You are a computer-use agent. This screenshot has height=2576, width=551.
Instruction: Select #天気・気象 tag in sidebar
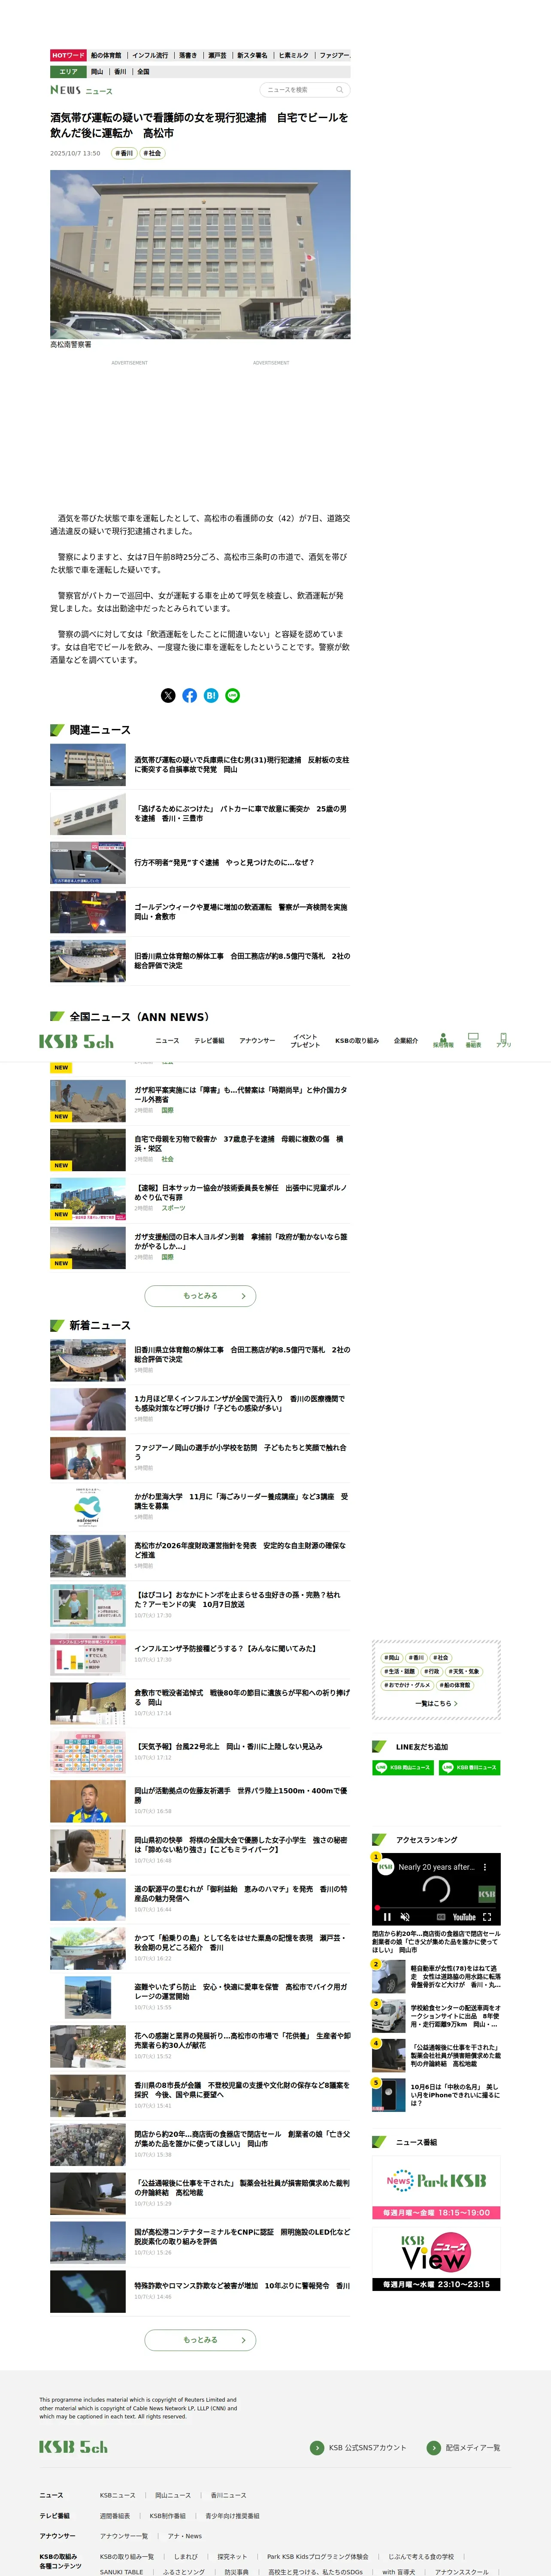[464, 1671]
